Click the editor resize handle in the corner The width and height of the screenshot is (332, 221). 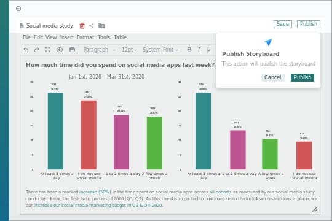(x=315, y=209)
